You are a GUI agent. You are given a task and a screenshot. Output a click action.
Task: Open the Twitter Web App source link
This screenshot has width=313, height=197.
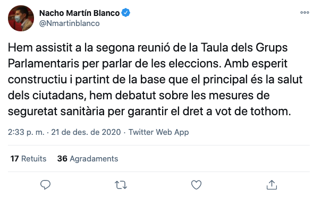(x=158, y=132)
